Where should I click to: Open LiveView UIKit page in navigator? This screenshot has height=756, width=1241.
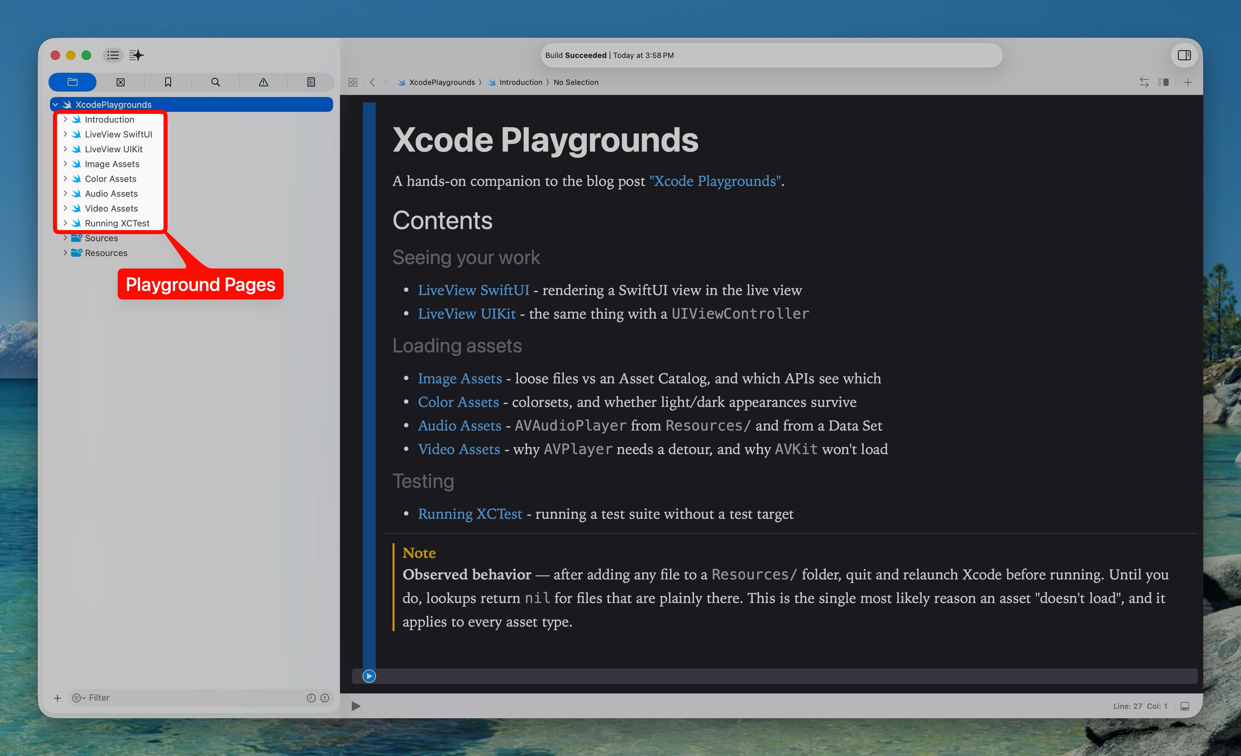point(113,149)
